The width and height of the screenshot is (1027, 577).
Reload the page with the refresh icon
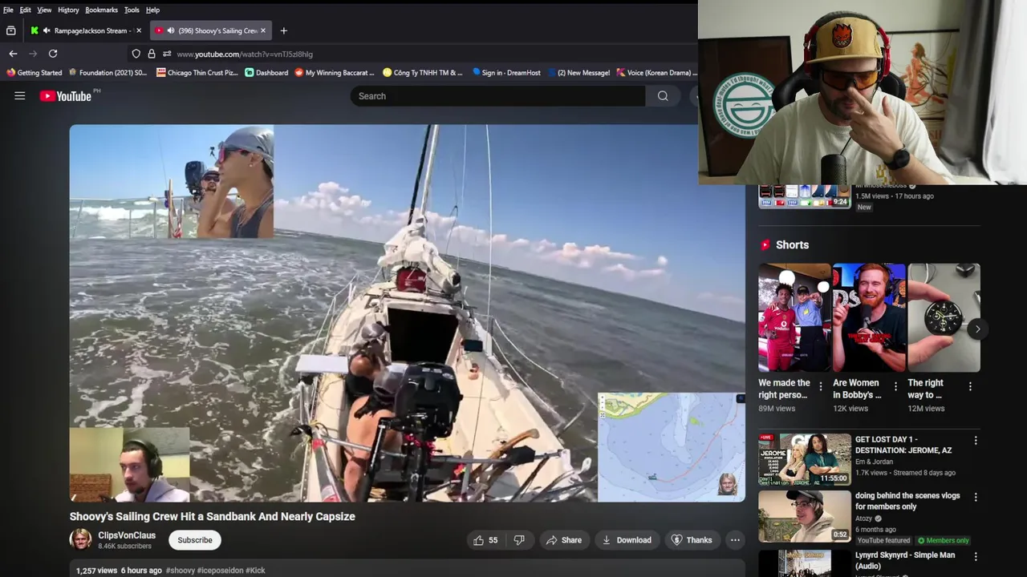[x=53, y=54]
